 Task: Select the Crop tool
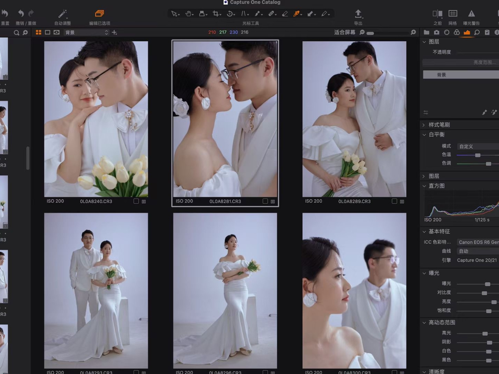[x=216, y=14]
